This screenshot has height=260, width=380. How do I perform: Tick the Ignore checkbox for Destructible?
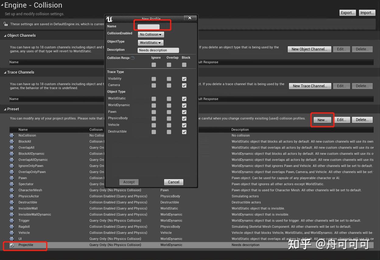coord(154,132)
